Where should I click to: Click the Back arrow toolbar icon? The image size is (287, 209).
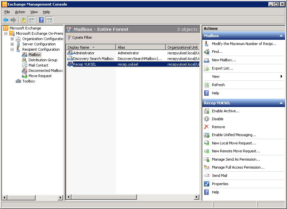click(6, 20)
